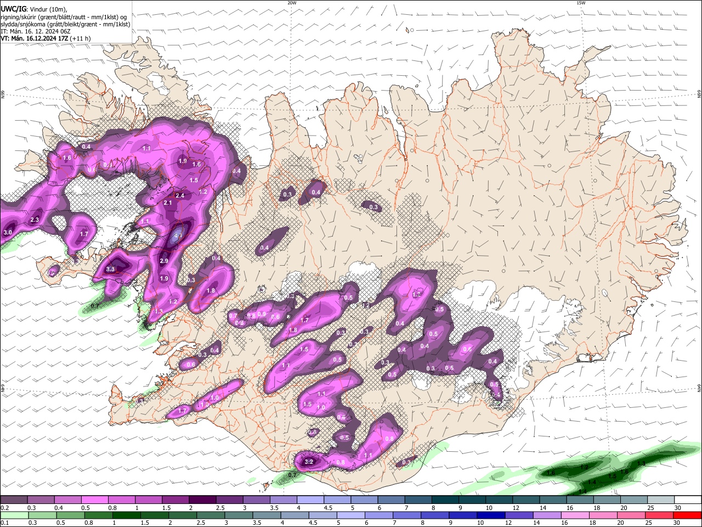Select the pale grey upper swatch labeled 25

(660, 500)
